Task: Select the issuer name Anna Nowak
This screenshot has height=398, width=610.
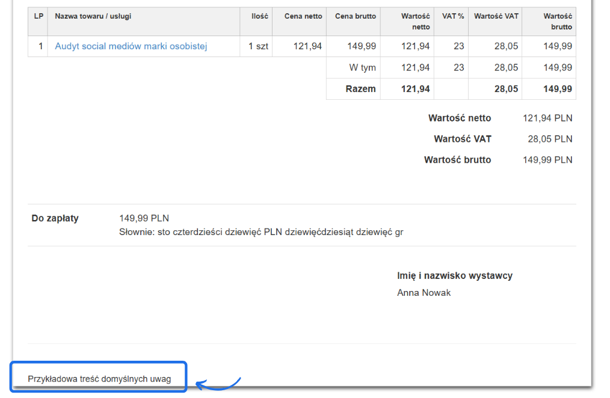Action: tap(424, 293)
